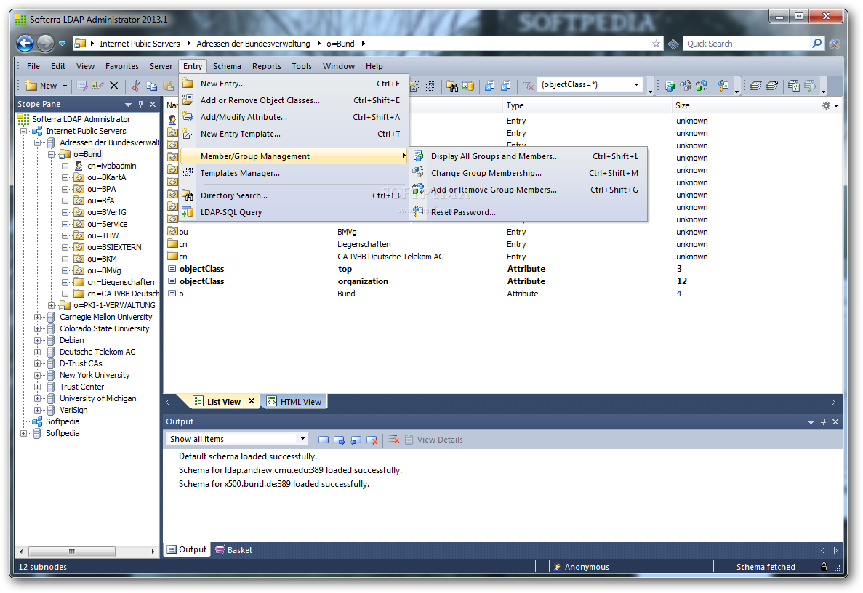Select ou=THW in the tree

103,236
